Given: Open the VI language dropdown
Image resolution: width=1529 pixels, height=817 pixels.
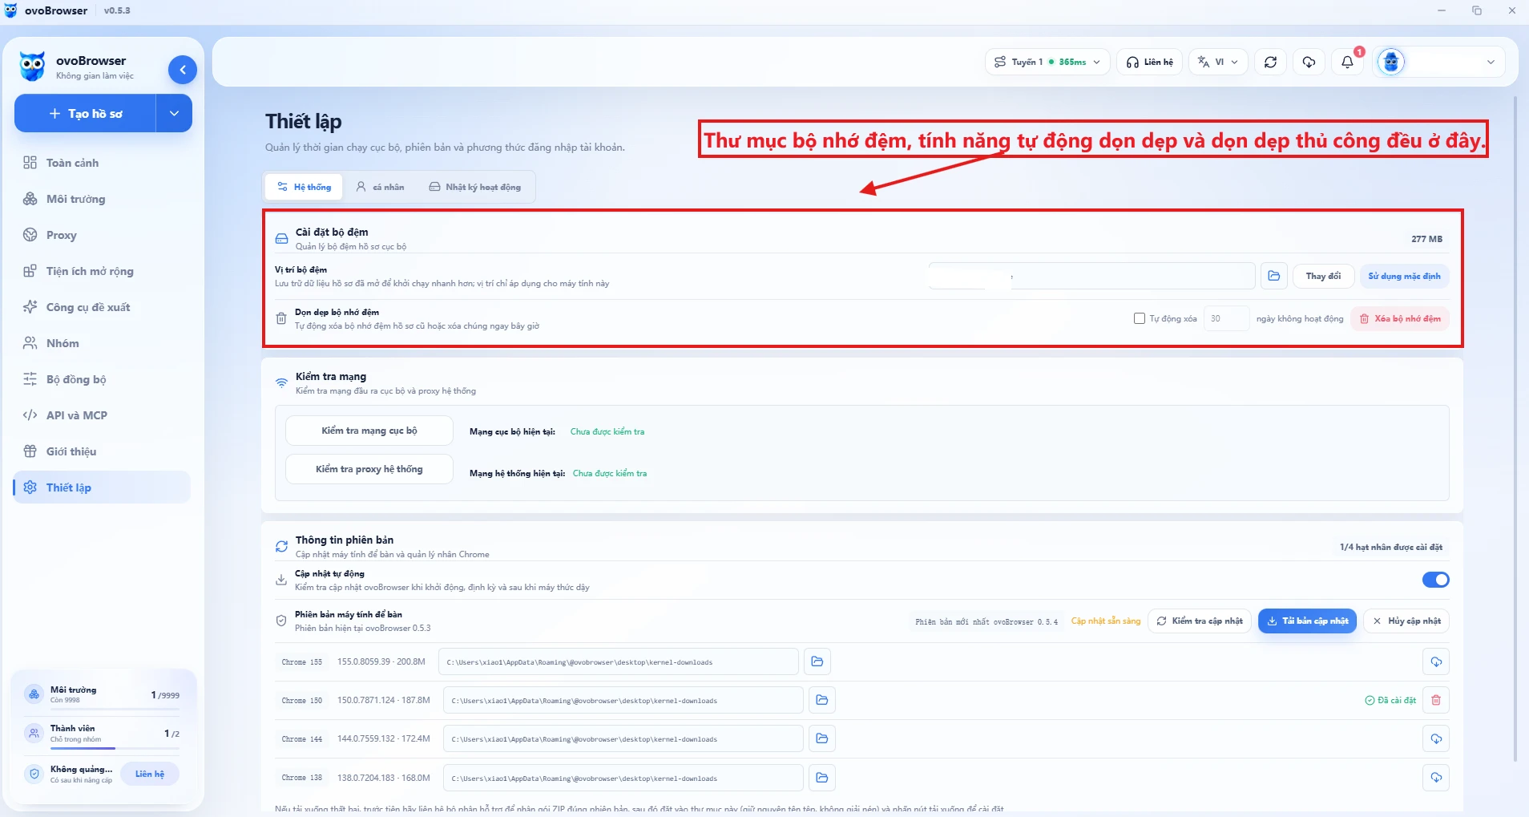Looking at the screenshot, I should [1218, 62].
